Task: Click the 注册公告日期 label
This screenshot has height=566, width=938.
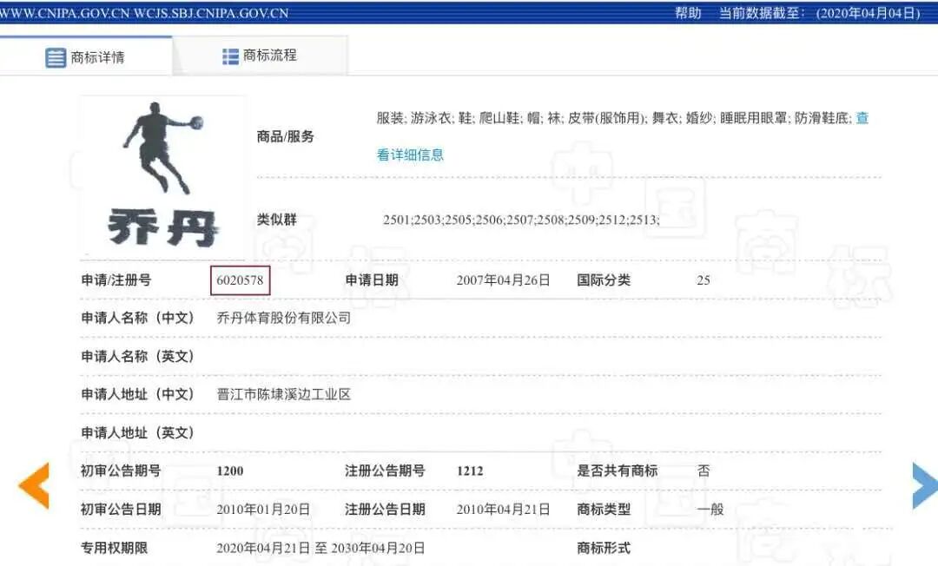Action: (385, 510)
